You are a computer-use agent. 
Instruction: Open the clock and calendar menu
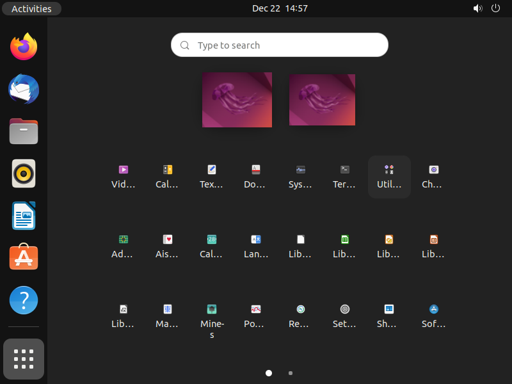click(x=280, y=8)
